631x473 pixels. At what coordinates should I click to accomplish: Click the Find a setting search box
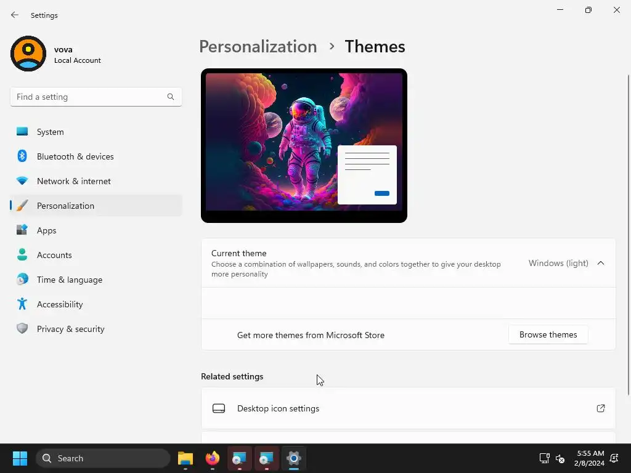[x=96, y=97]
